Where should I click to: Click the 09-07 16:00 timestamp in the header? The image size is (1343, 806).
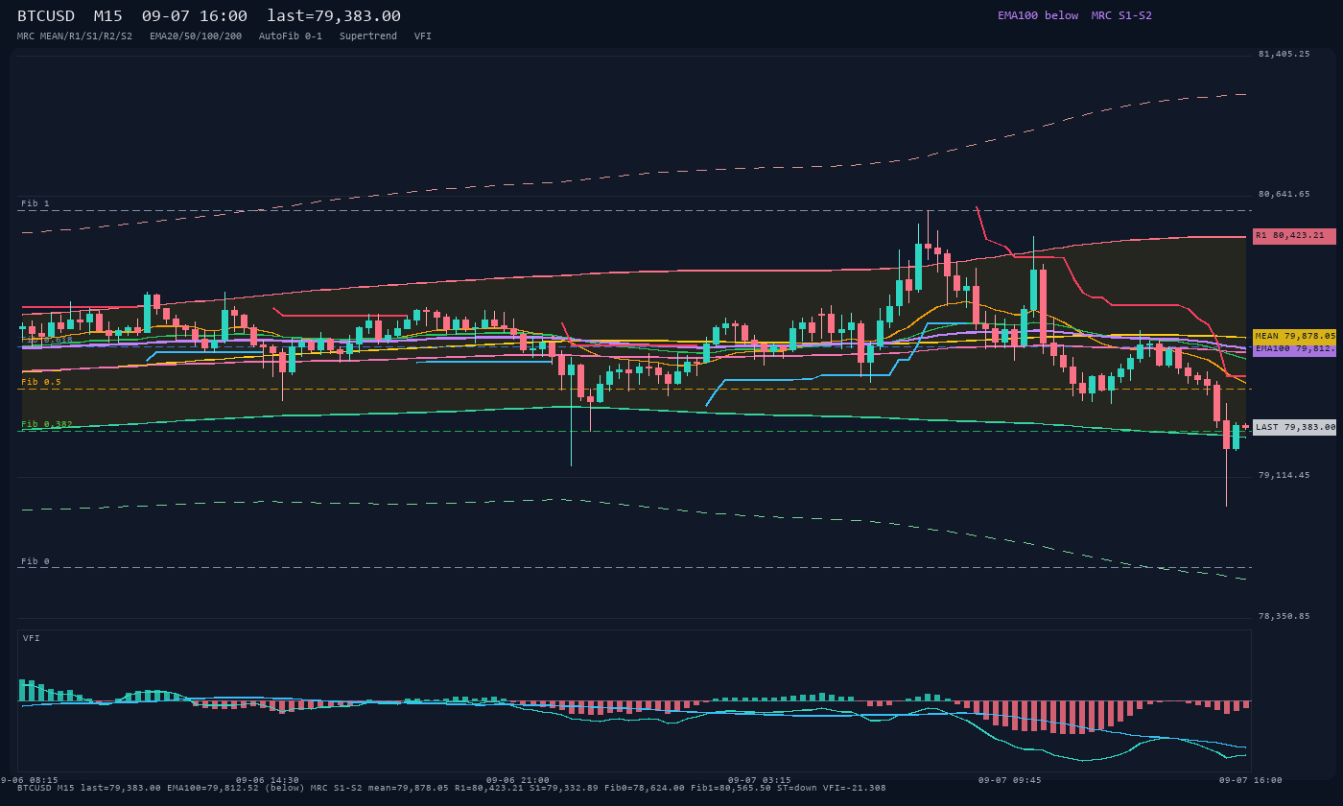[195, 16]
